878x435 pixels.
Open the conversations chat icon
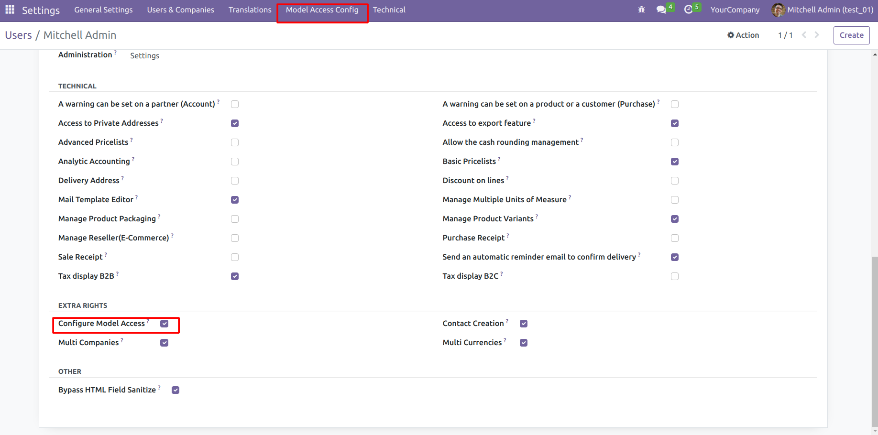pyautogui.click(x=661, y=10)
